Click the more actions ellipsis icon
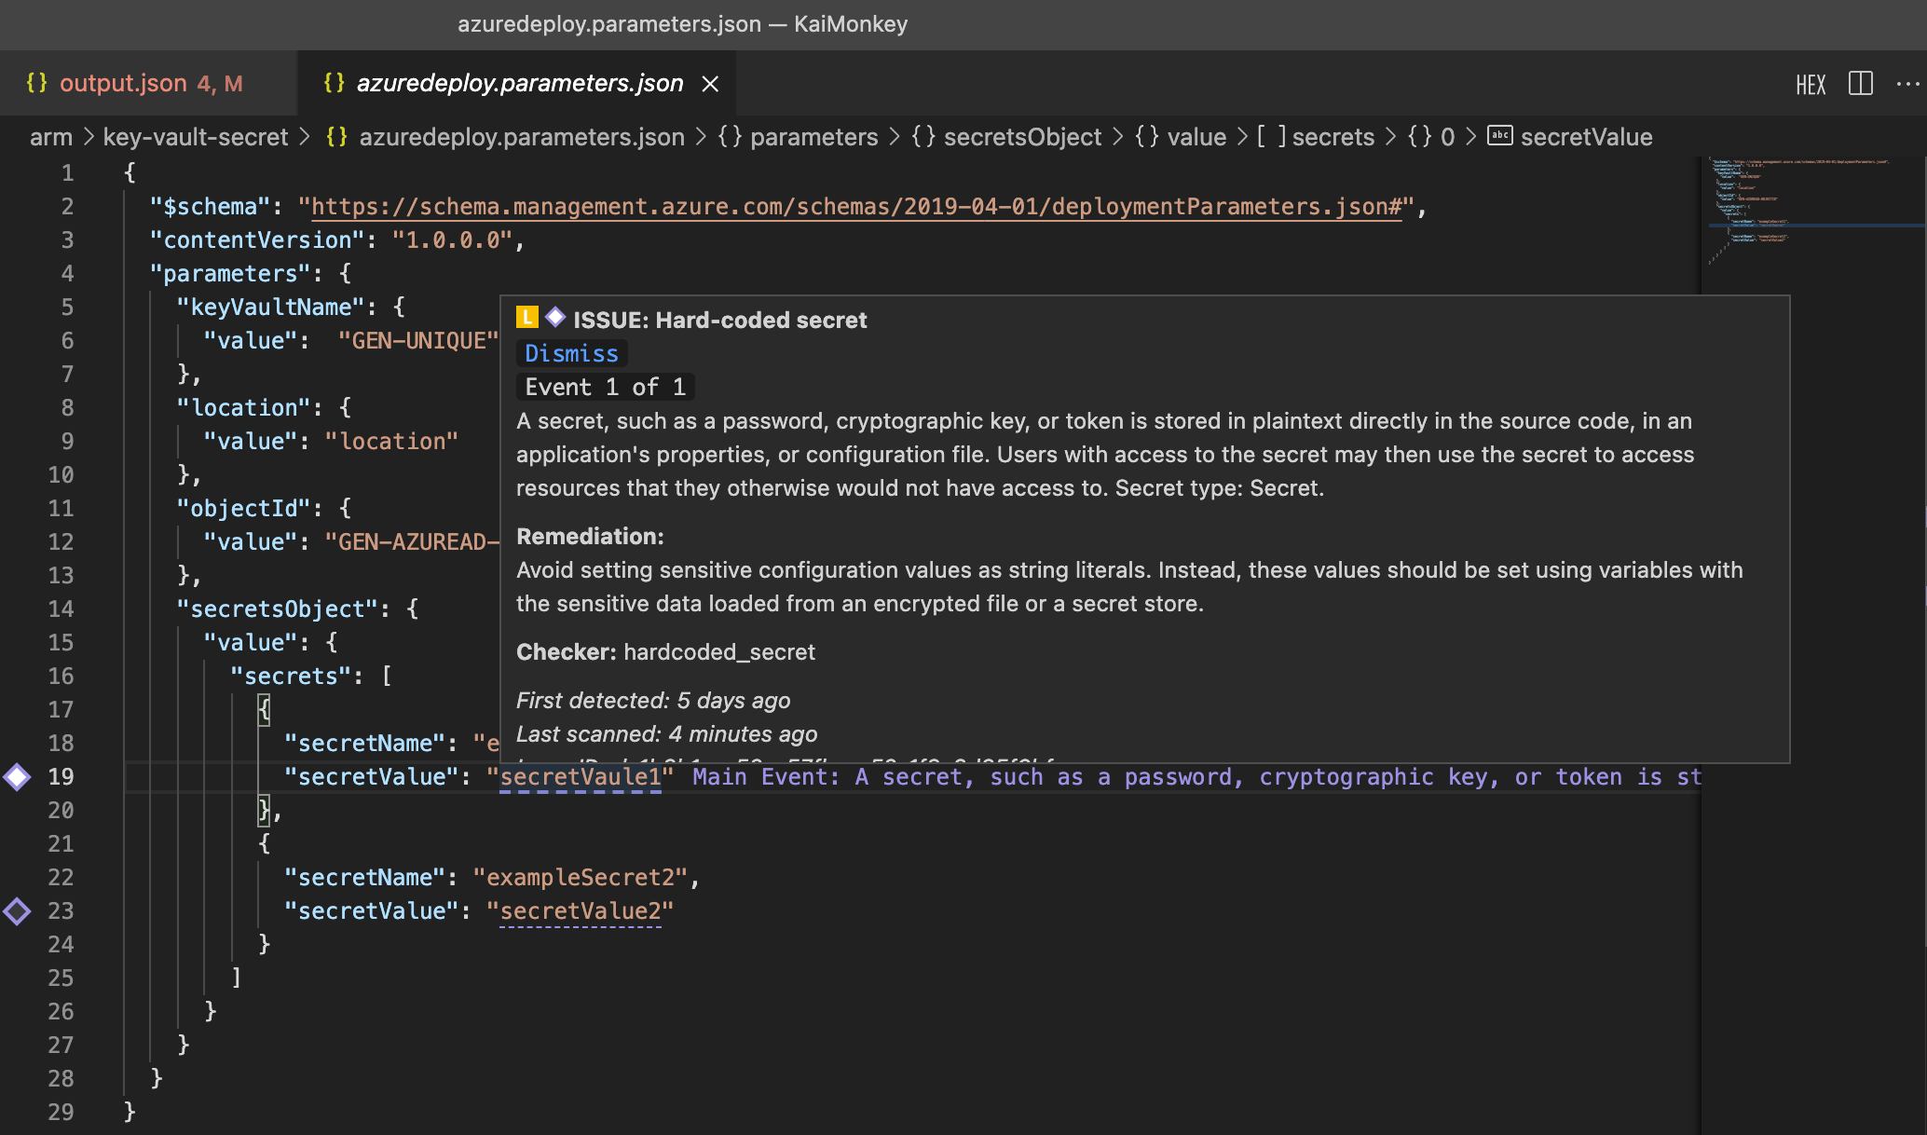Image resolution: width=1927 pixels, height=1135 pixels. pyautogui.click(x=1906, y=83)
